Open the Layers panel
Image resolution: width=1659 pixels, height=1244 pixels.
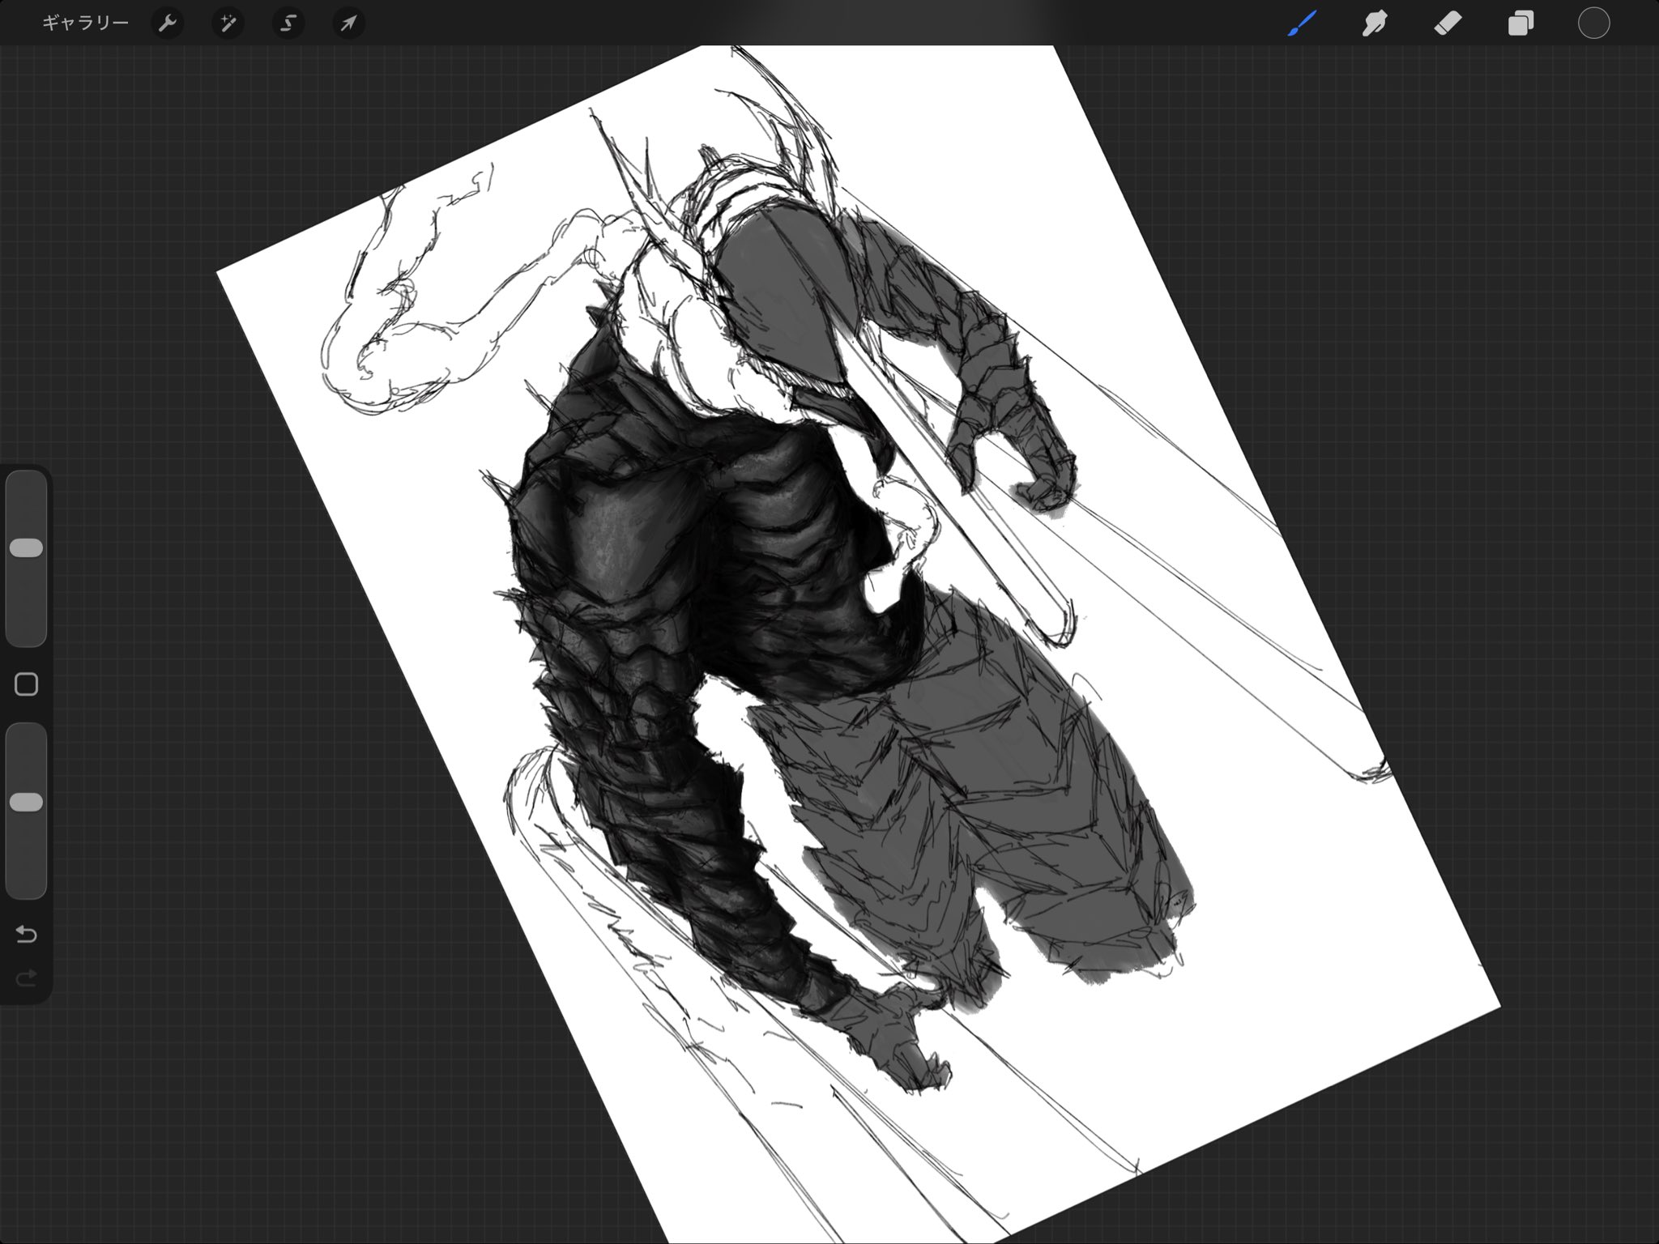point(1520,23)
